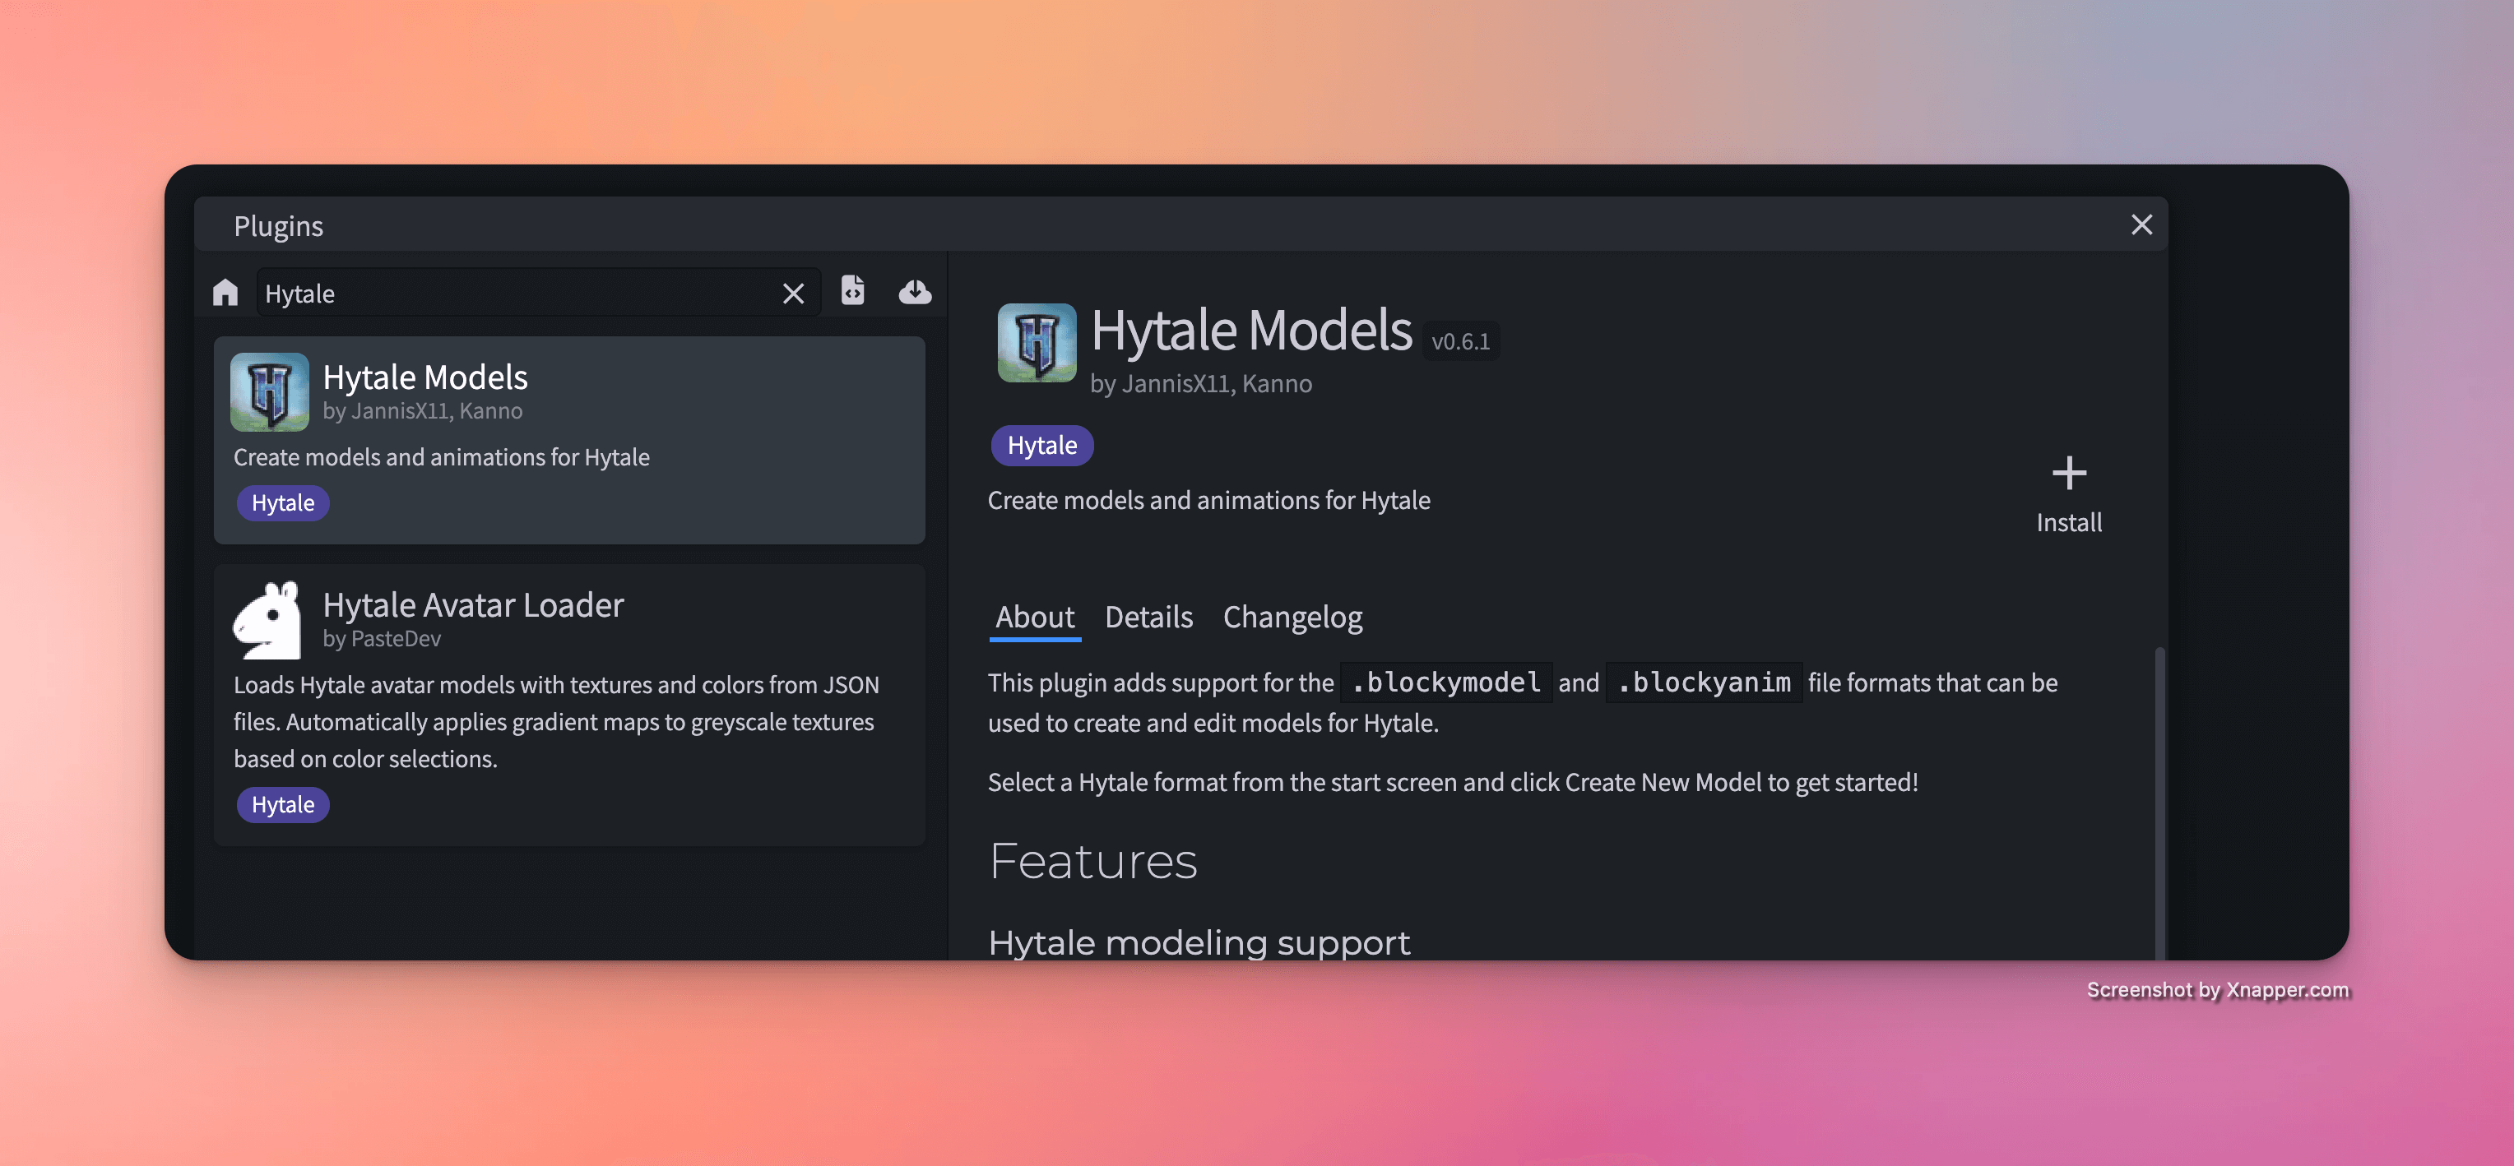Image resolution: width=2514 pixels, height=1166 pixels.
Task: Click the Hytale Avatar Loader rat icon
Action: [268, 618]
